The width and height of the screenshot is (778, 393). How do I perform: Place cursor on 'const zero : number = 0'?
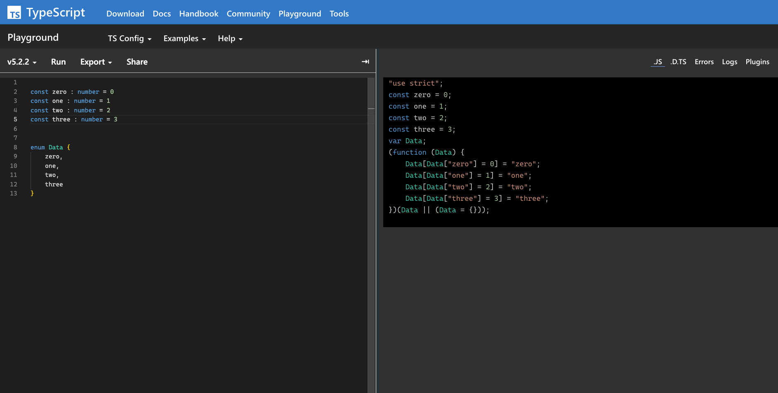[x=72, y=92]
